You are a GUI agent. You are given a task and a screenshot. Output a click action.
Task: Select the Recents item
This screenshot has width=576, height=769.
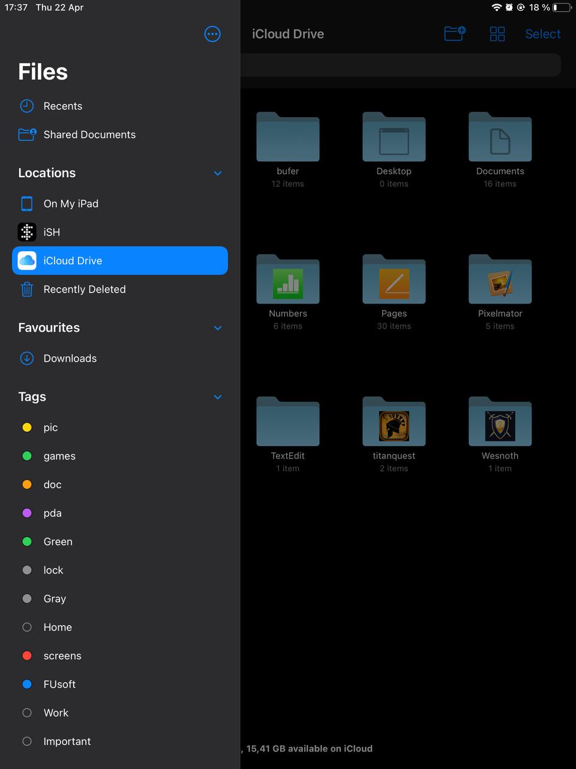click(120, 106)
